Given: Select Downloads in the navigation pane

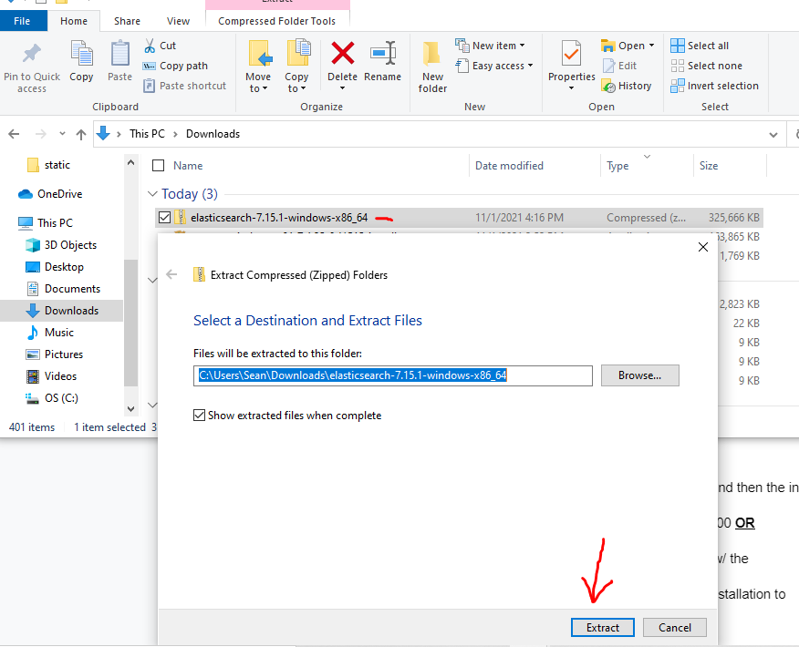Looking at the screenshot, I should [62, 311].
